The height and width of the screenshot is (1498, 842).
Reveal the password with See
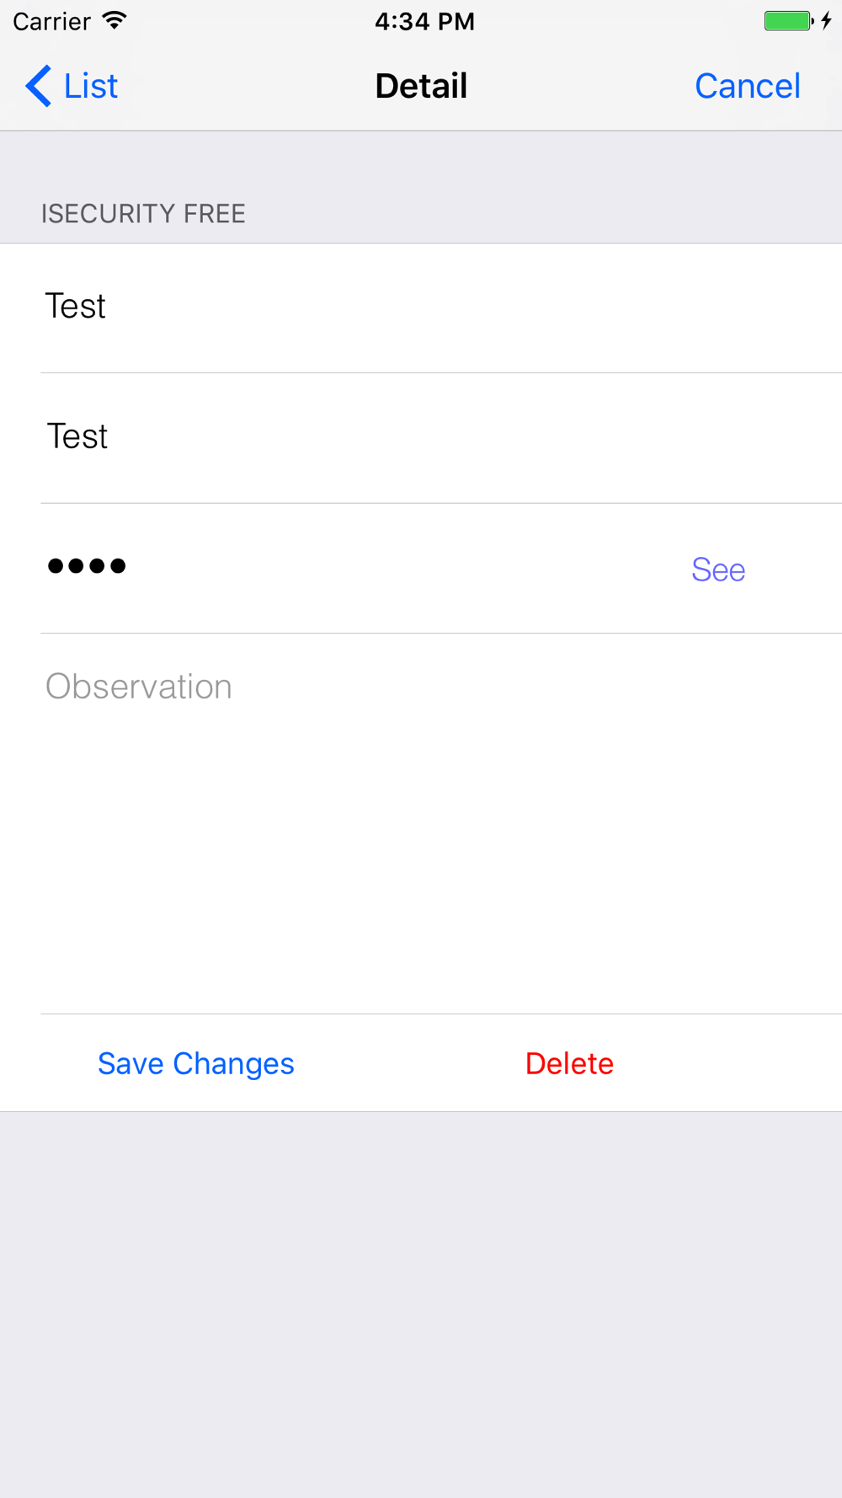(x=718, y=570)
